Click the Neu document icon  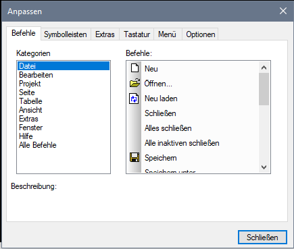click(x=134, y=68)
